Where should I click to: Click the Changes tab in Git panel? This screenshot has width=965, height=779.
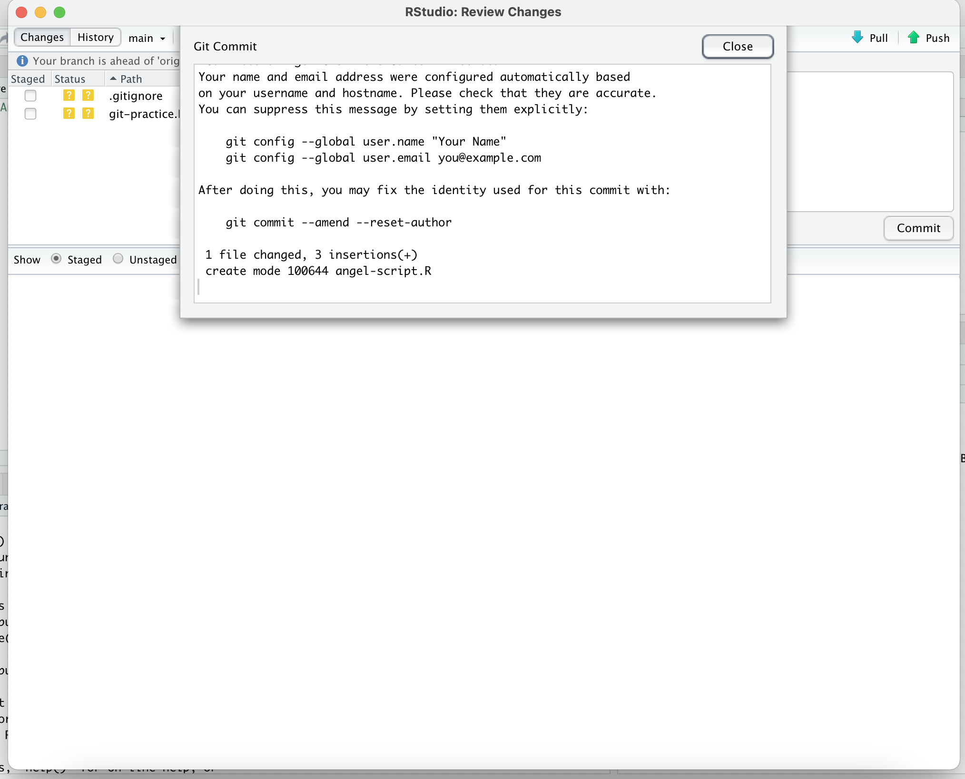click(x=41, y=37)
